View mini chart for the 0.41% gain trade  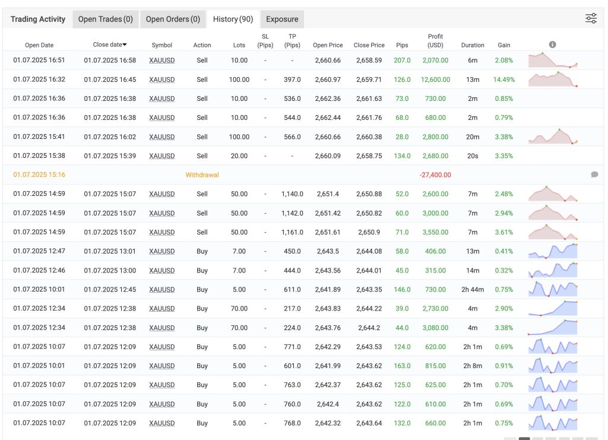[x=553, y=251]
